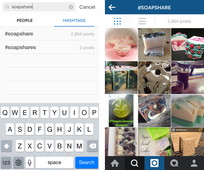Tap the globe language key
This screenshot has width=204, height=170.
pyautogui.click(x=19, y=163)
